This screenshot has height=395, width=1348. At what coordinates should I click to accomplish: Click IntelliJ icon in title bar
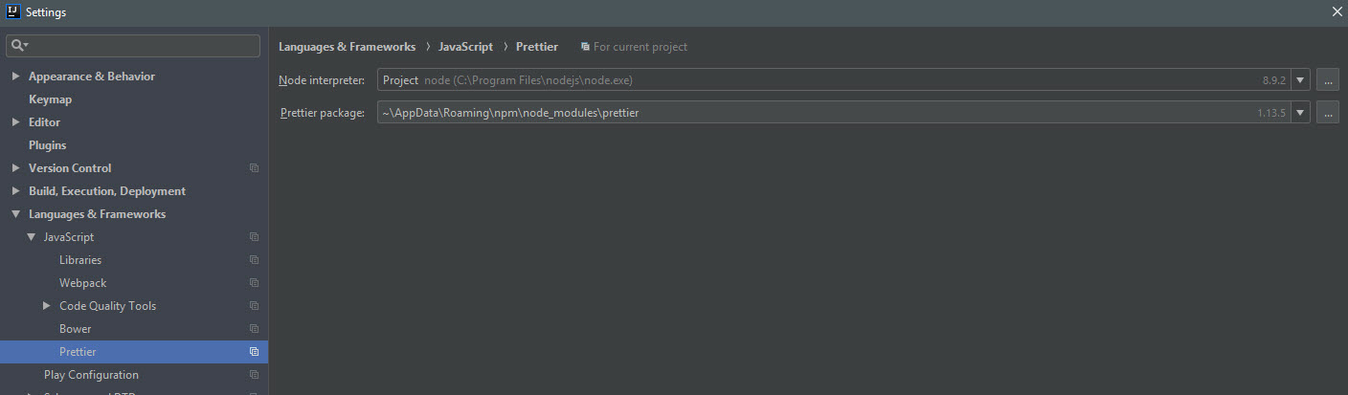pyautogui.click(x=12, y=11)
